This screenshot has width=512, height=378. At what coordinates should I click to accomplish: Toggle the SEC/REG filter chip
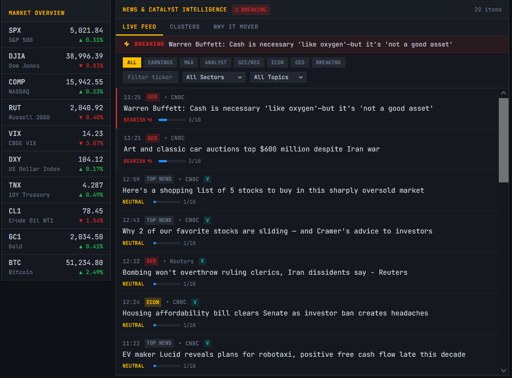[x=249, y=63]
